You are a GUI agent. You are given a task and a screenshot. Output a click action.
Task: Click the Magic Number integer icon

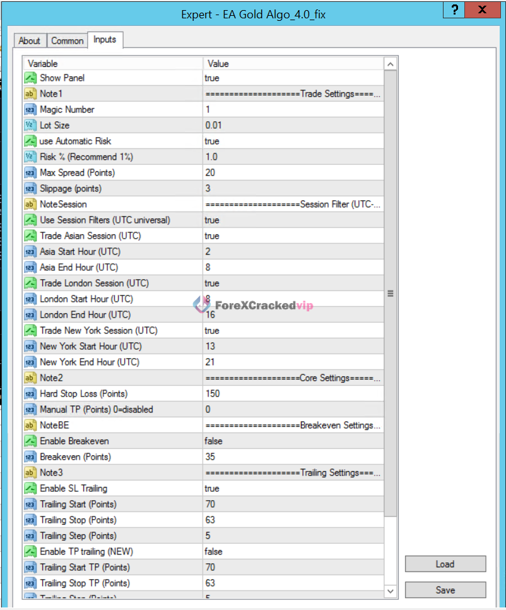(30, 109)
